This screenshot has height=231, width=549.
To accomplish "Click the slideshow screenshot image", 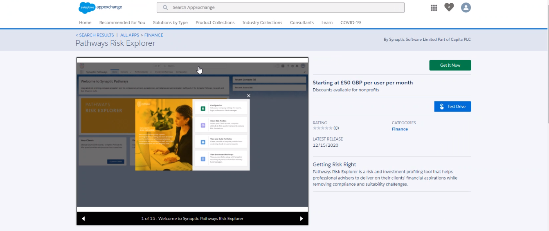I will coord(192,135).
